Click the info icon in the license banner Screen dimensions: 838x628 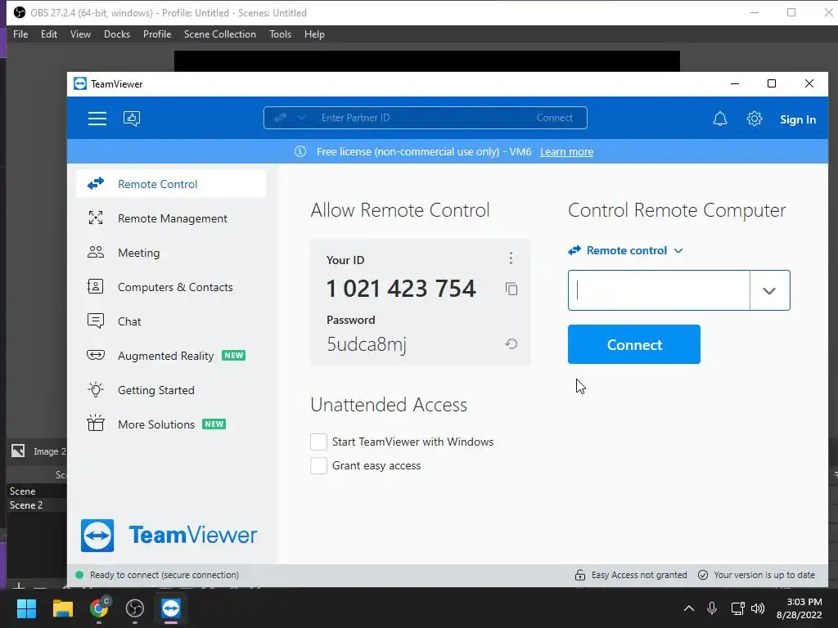tap(300, 151)
